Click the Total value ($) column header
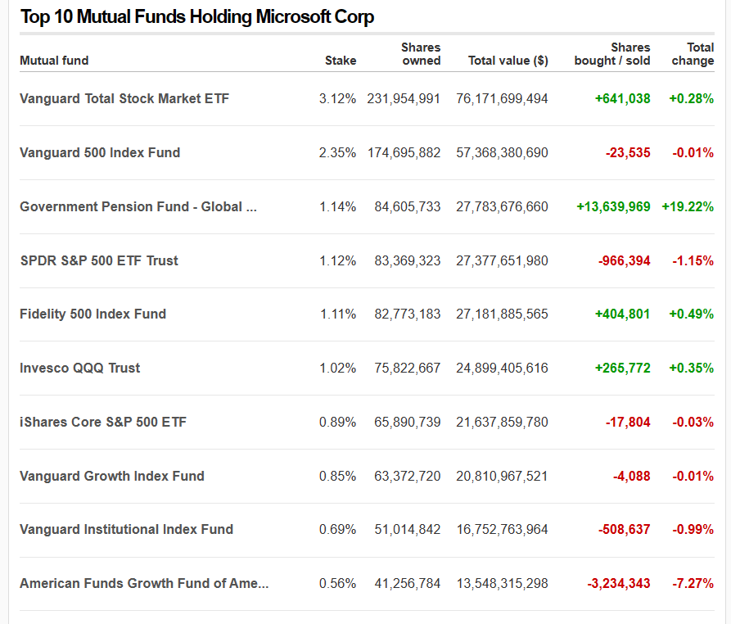Screen dimensions: 731x624 coord(508,61)
